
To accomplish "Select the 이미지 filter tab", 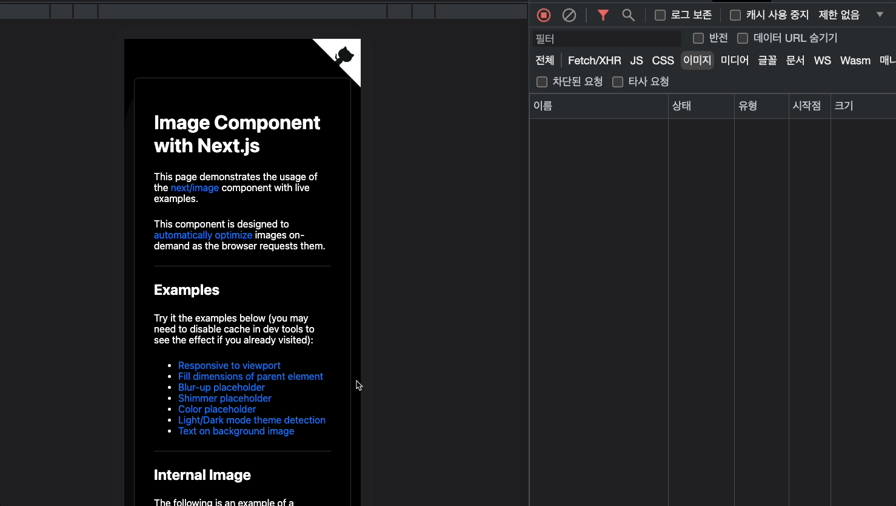I will click(x=697, y=60).
